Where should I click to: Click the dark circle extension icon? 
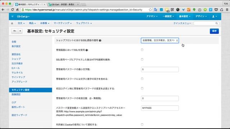[x=178, y=10]
